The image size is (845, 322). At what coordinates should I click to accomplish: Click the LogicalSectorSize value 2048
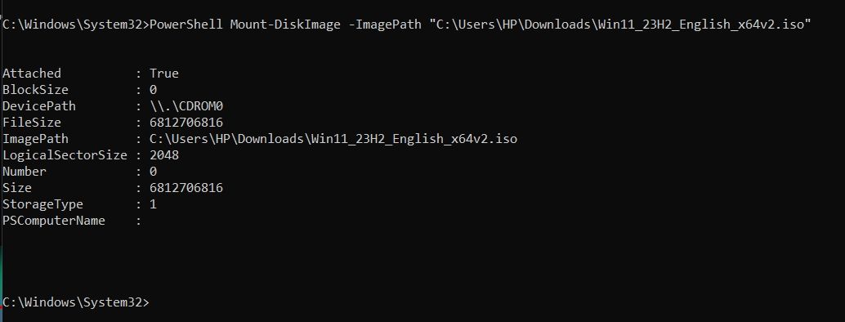point(164,155)
